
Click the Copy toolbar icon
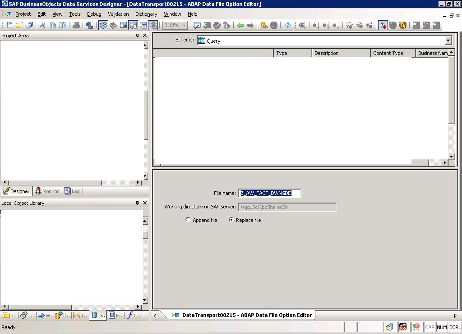pyautogui.click(x=53, y=25)
